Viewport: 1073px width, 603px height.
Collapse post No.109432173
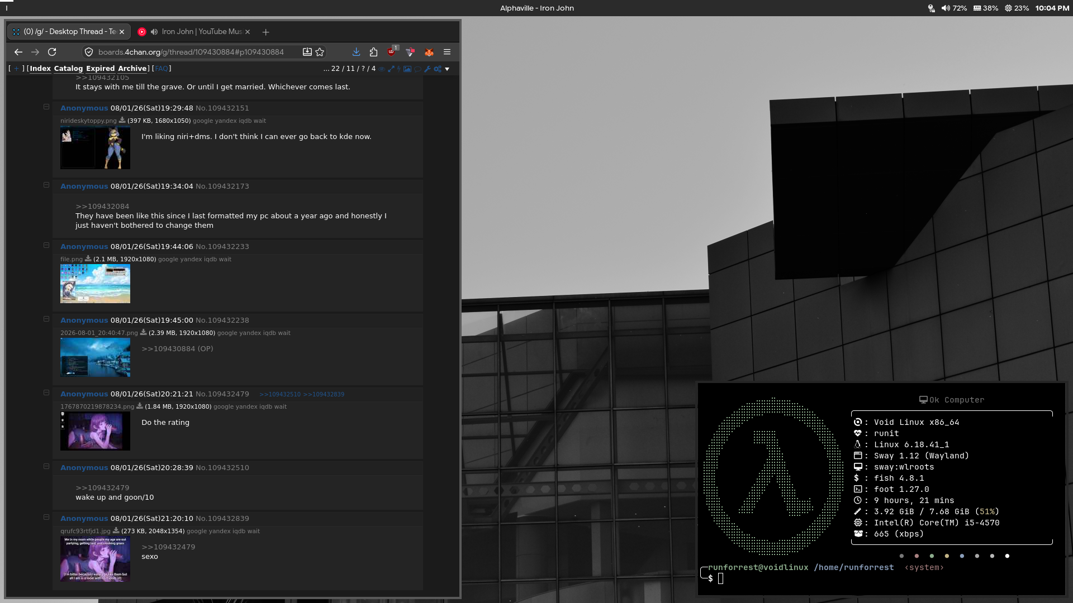46,185
